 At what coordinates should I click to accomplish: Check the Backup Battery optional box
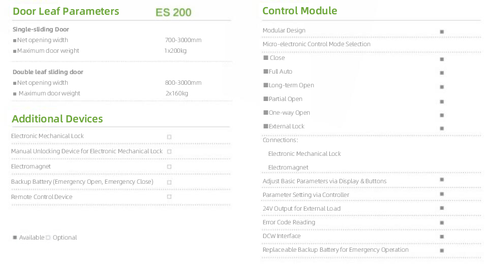(169, 182)
